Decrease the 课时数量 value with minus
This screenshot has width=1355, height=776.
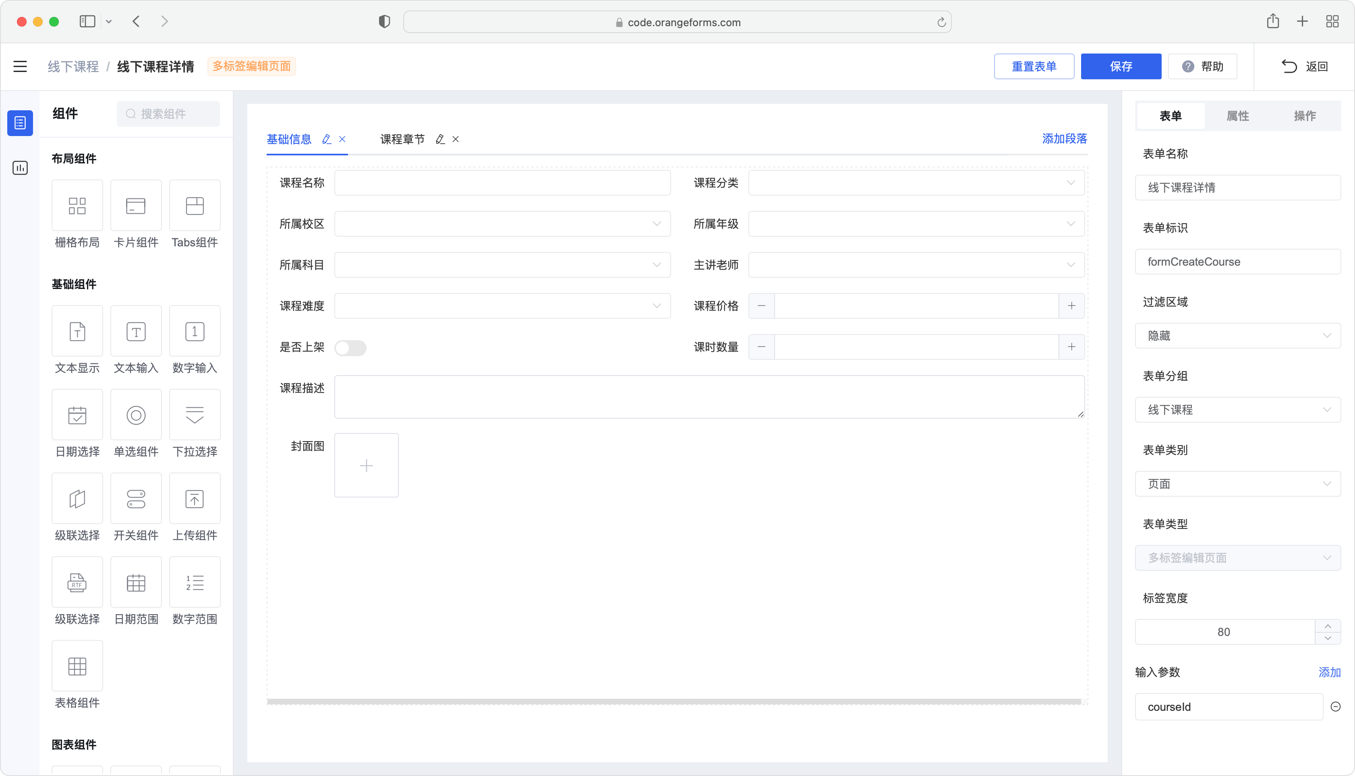pyautogui.click(x=762, y=347)
